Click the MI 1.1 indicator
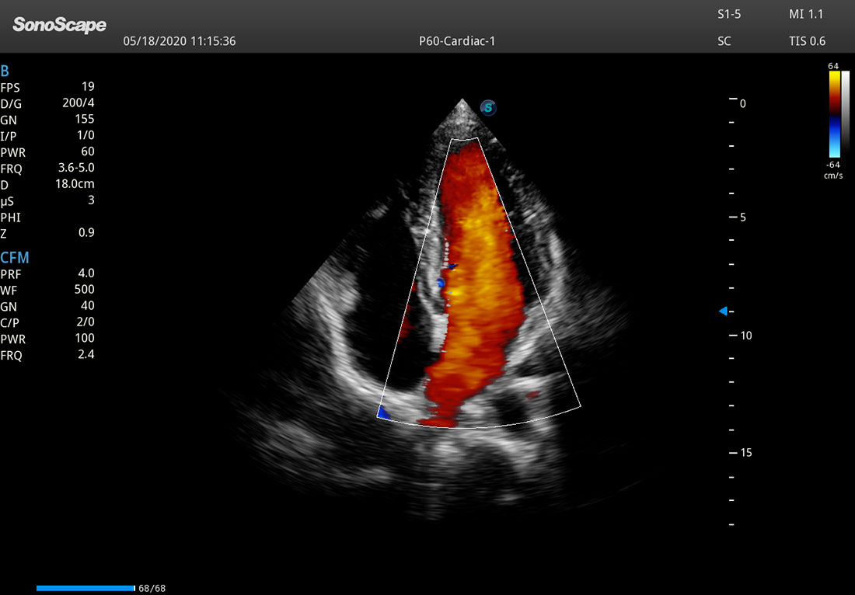The height and width of the screenshot is (595, 855). 806,15
